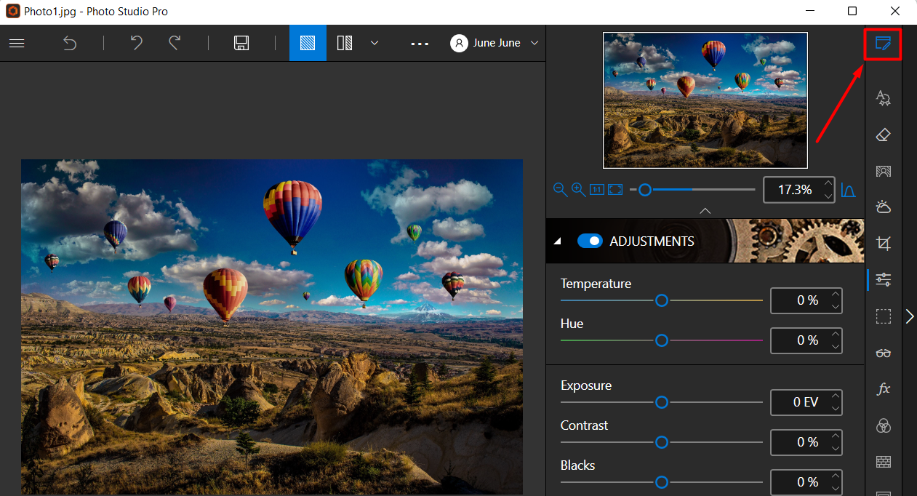Open the brick texture tool
Image resolution: width=917 pixels, height=496 pixels.
click(x=884, y=462)
